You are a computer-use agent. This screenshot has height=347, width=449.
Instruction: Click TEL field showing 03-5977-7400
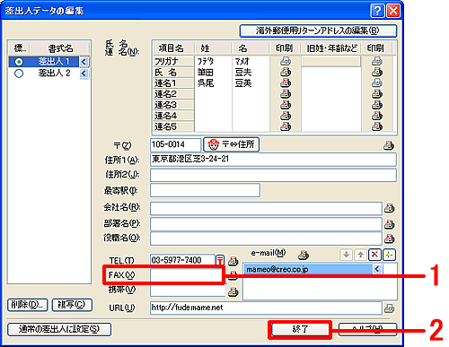pos(182,260)
